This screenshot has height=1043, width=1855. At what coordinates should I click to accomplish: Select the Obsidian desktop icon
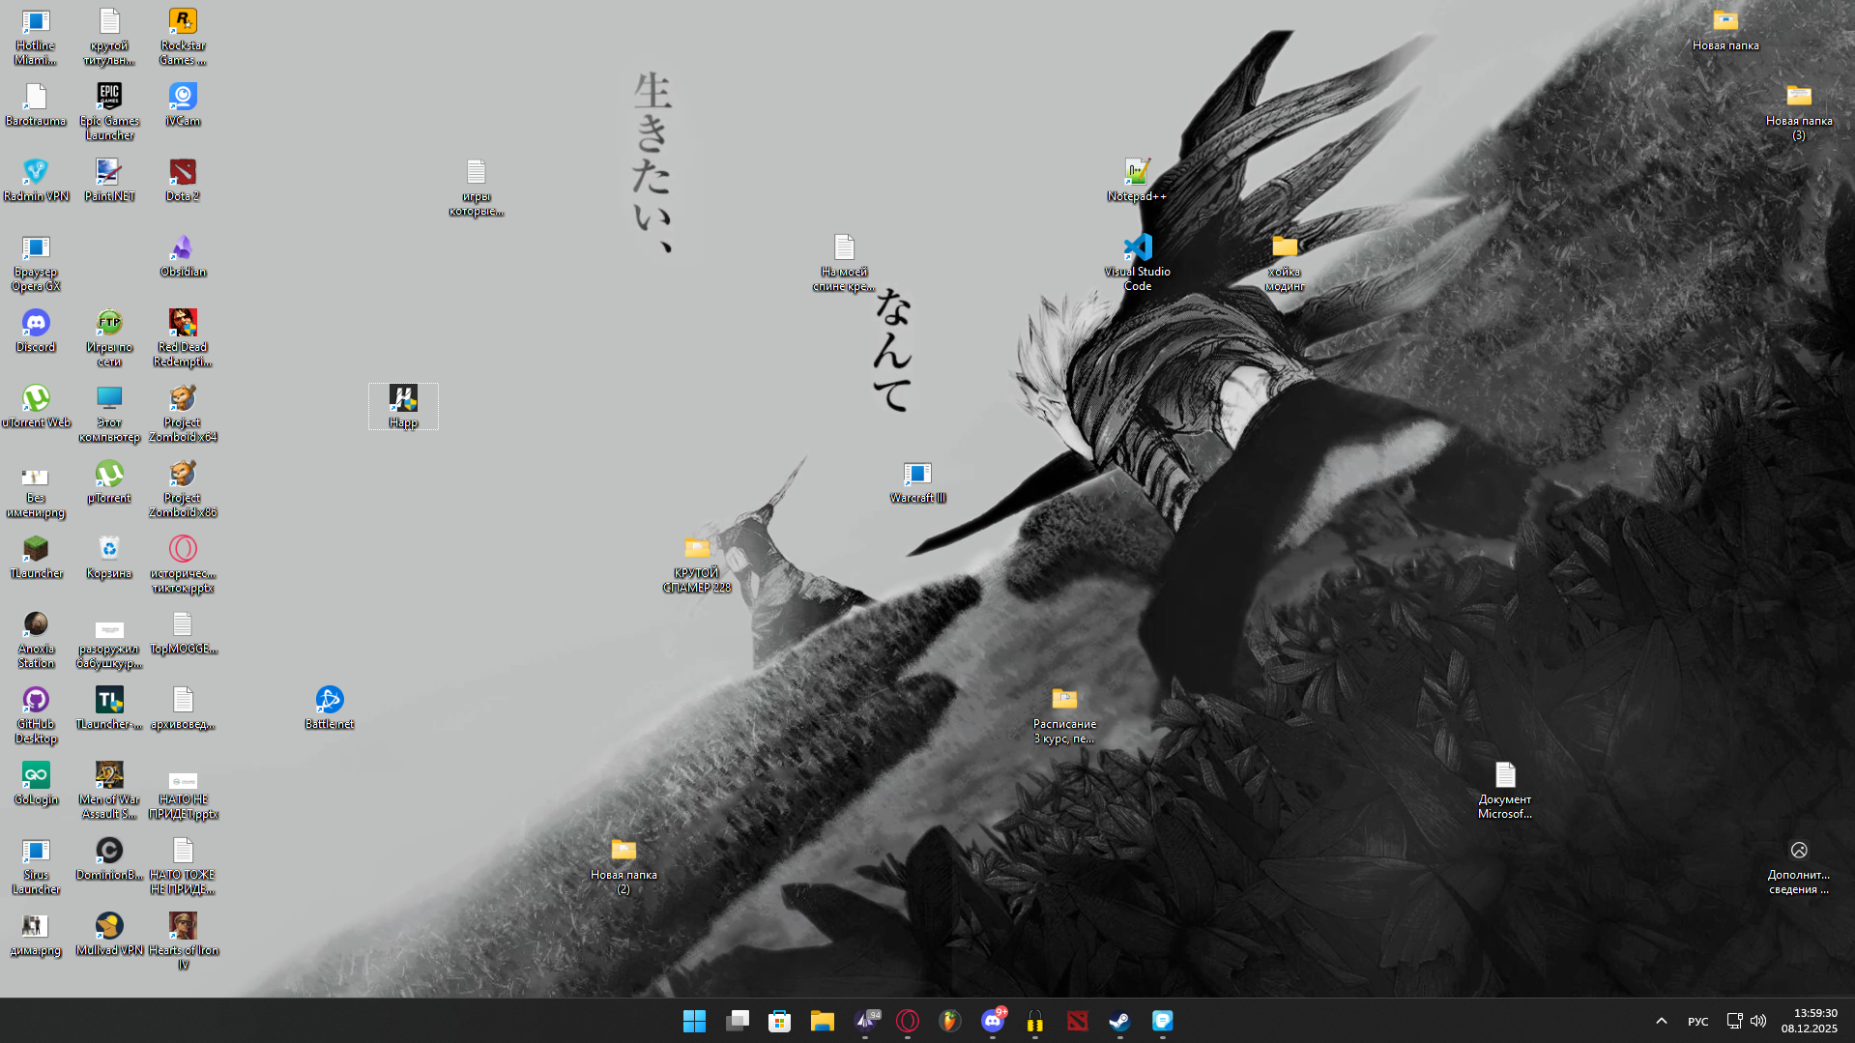click(183, 256)
